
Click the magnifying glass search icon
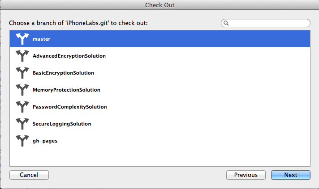click(227, 23)
